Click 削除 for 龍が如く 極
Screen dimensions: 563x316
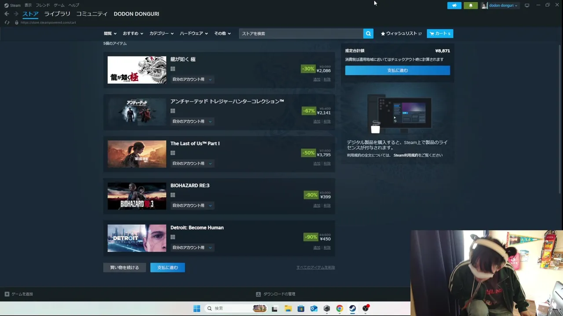(x=327, y=79)
